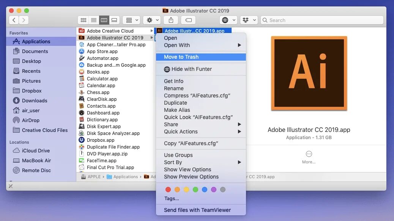The image size is (394, 221).
Task: Open Creative Cloud Files in sidebar
Action: coord(41,130)
